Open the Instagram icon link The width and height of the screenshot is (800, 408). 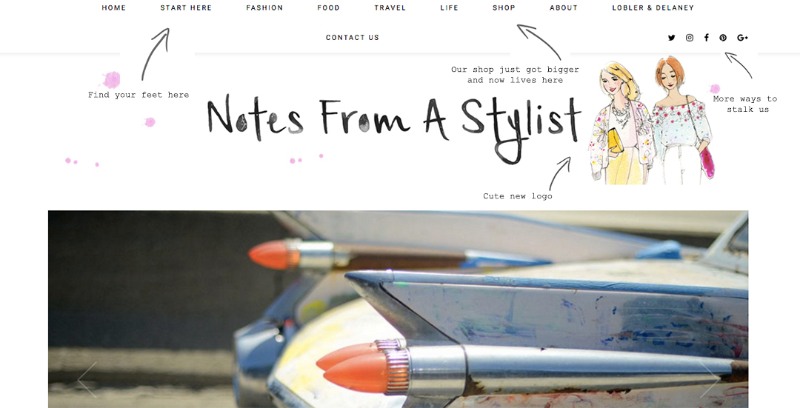click(690, 38)
